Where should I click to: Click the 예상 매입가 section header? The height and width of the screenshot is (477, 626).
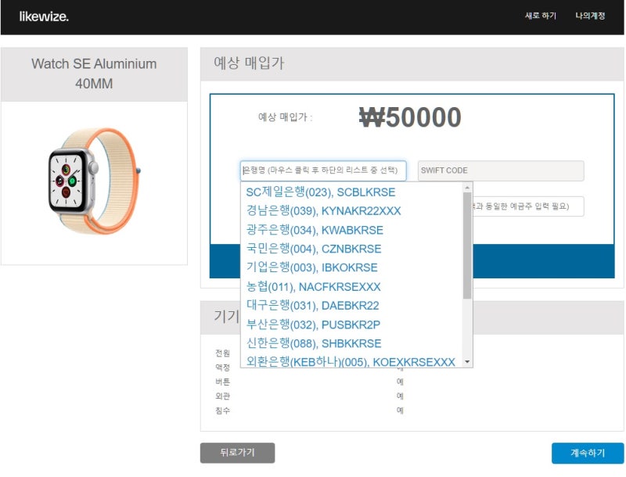click(x=249, y=63)
